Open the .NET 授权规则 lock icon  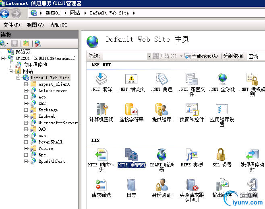(252, 79)
